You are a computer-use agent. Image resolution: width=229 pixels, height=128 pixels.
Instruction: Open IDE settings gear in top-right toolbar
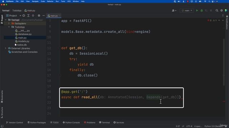click(x=221, y=10)
